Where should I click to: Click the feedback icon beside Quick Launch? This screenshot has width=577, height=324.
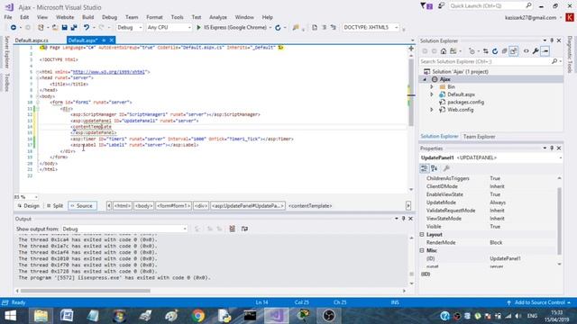coord(441,6)
